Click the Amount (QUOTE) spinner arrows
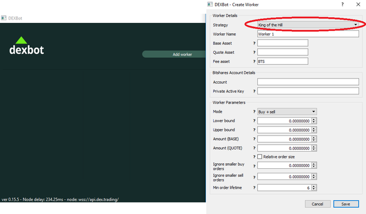The width and height of the screenshot is (366, 214). [314, 148]
